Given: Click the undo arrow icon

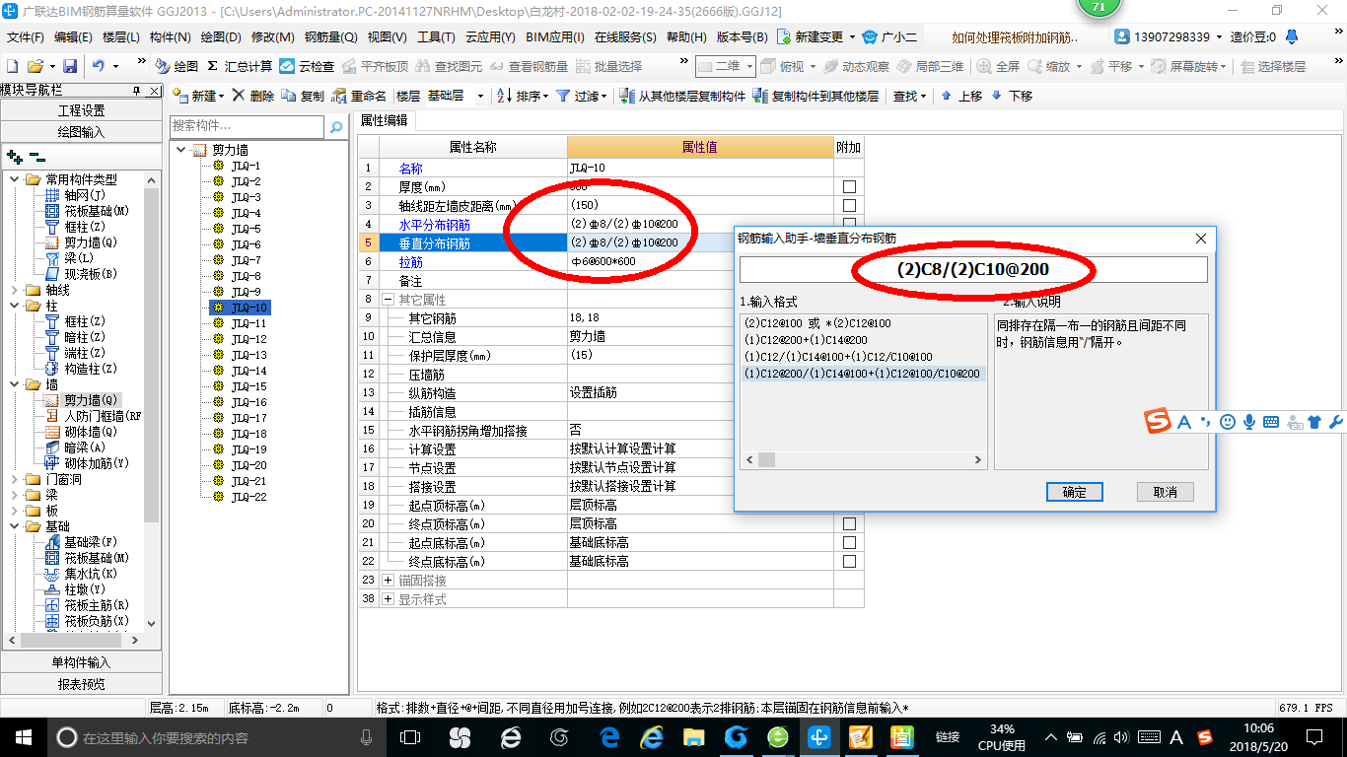Looking at the screenshot, I should point(99,66).
